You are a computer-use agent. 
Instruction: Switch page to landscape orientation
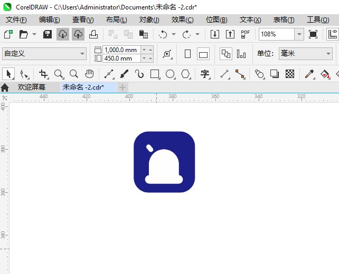[203, 54]
